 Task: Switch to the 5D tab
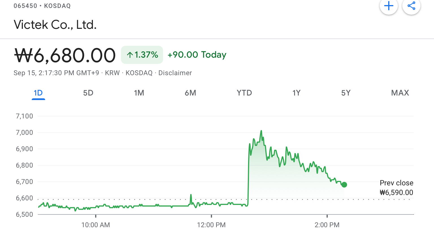(x=88, y=93)
